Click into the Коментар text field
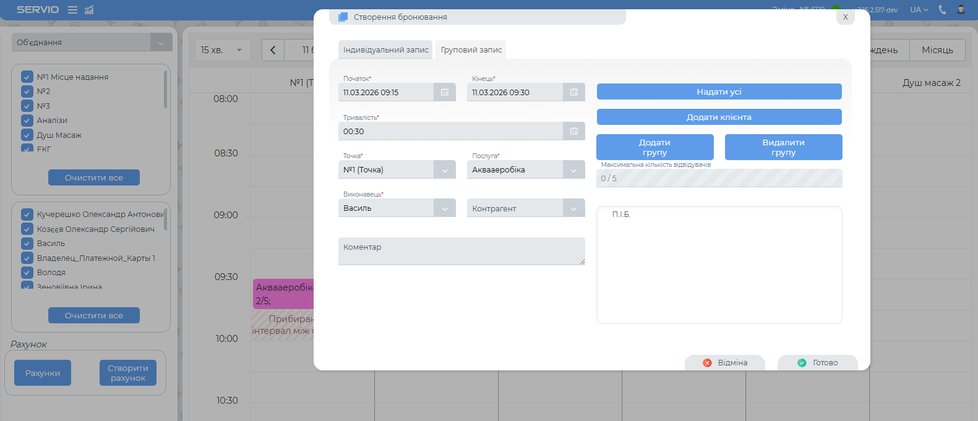978x421 pixels. [x=461, y=251]
